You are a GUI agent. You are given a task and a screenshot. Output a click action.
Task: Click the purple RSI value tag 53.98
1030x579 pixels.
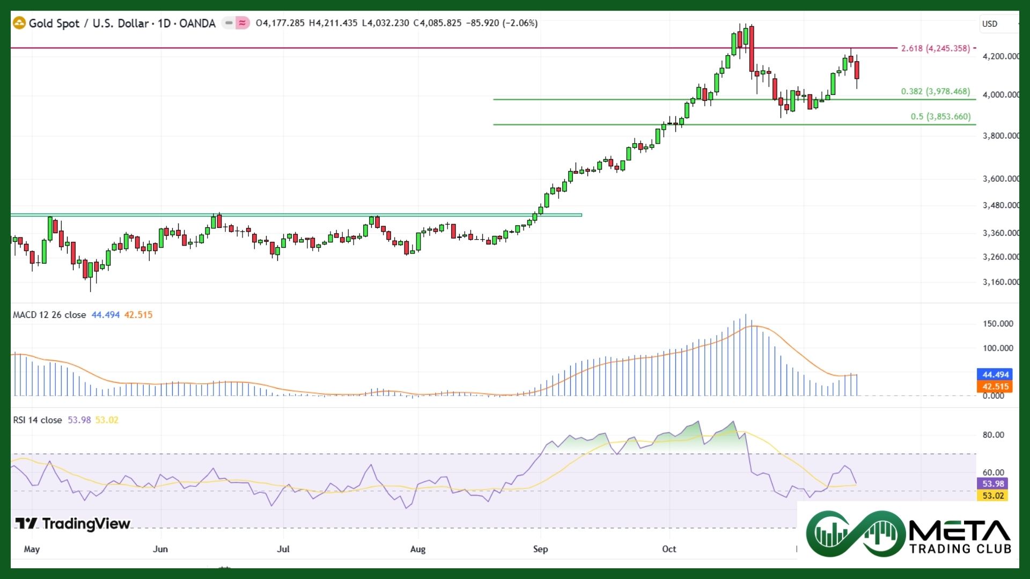tap(993, 484)
